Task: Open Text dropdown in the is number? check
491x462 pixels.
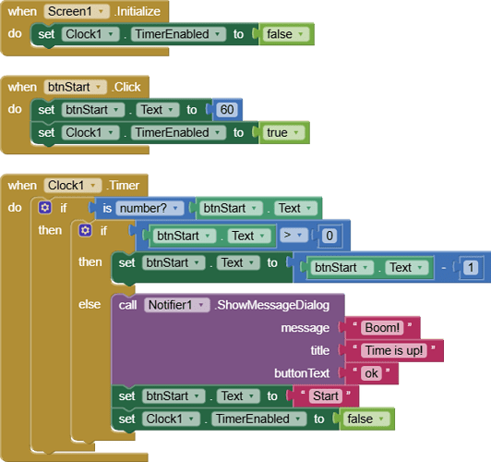Action: pyautogui.click(x=295, y=209)
